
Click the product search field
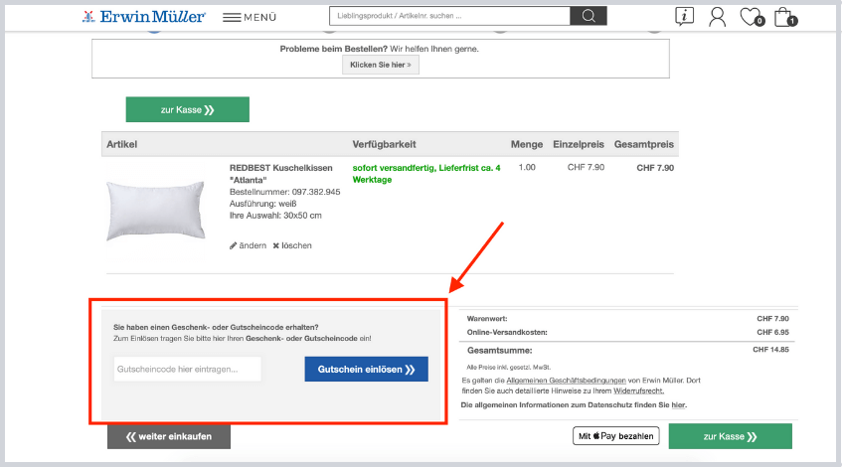click(449, 16)
